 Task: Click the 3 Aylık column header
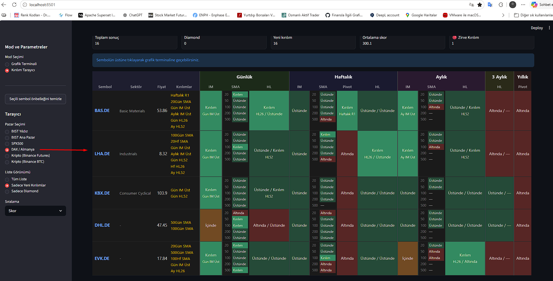coord(500,77)
